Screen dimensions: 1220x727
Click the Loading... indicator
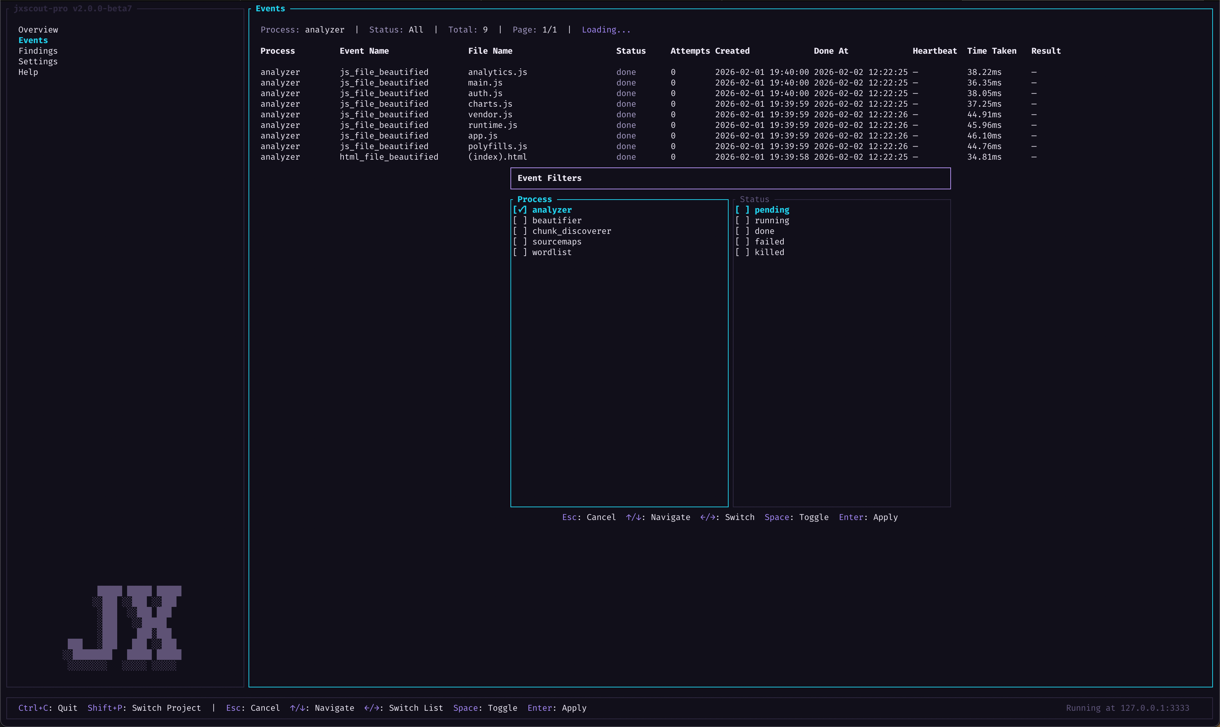pyautogui.click(x=606, y=30)
